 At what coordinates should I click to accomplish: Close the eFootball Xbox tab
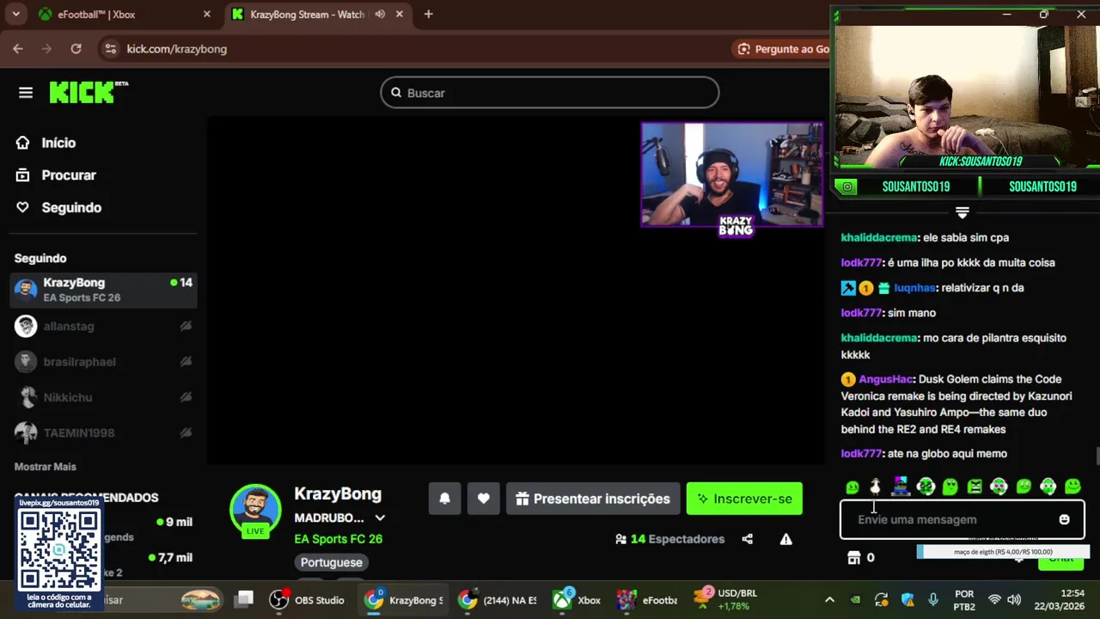click(207, 15)
